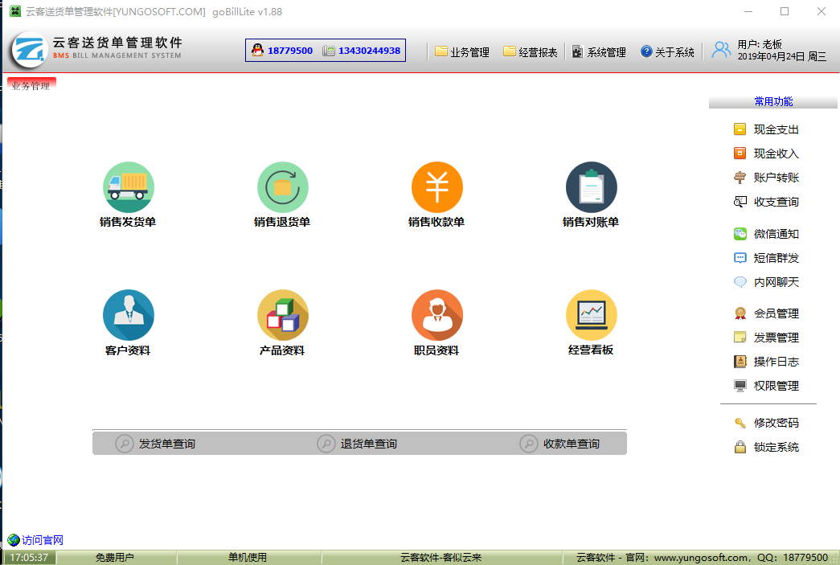The height and width of the screenshot is (565, 840).
Task: Open the 销售对账单 clipboard icon
Action: coord(592,187)
